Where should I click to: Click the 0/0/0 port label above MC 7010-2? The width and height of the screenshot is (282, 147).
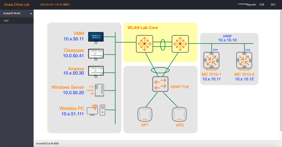(248, 50)
